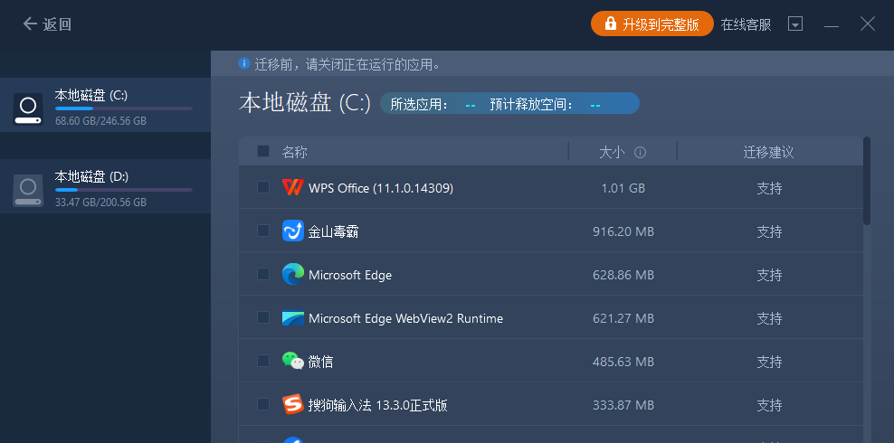Click the 1.01 GB size value
Image resolution: width=894 pixels, height=443 pixels.
623,188
